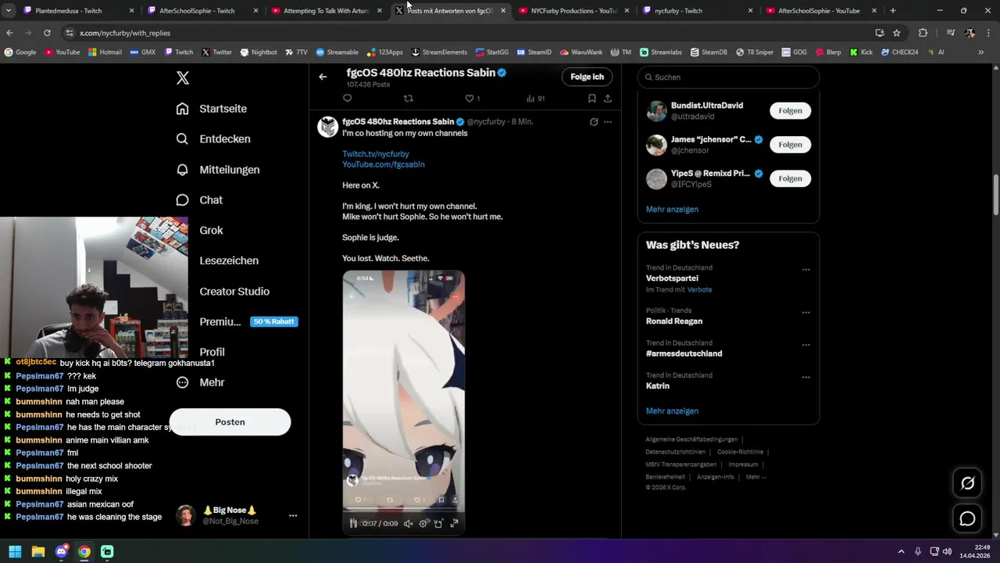The width and height of the screenshot is (1000, 563).
Task: Click the address bar URL
Action: (125, 33)
